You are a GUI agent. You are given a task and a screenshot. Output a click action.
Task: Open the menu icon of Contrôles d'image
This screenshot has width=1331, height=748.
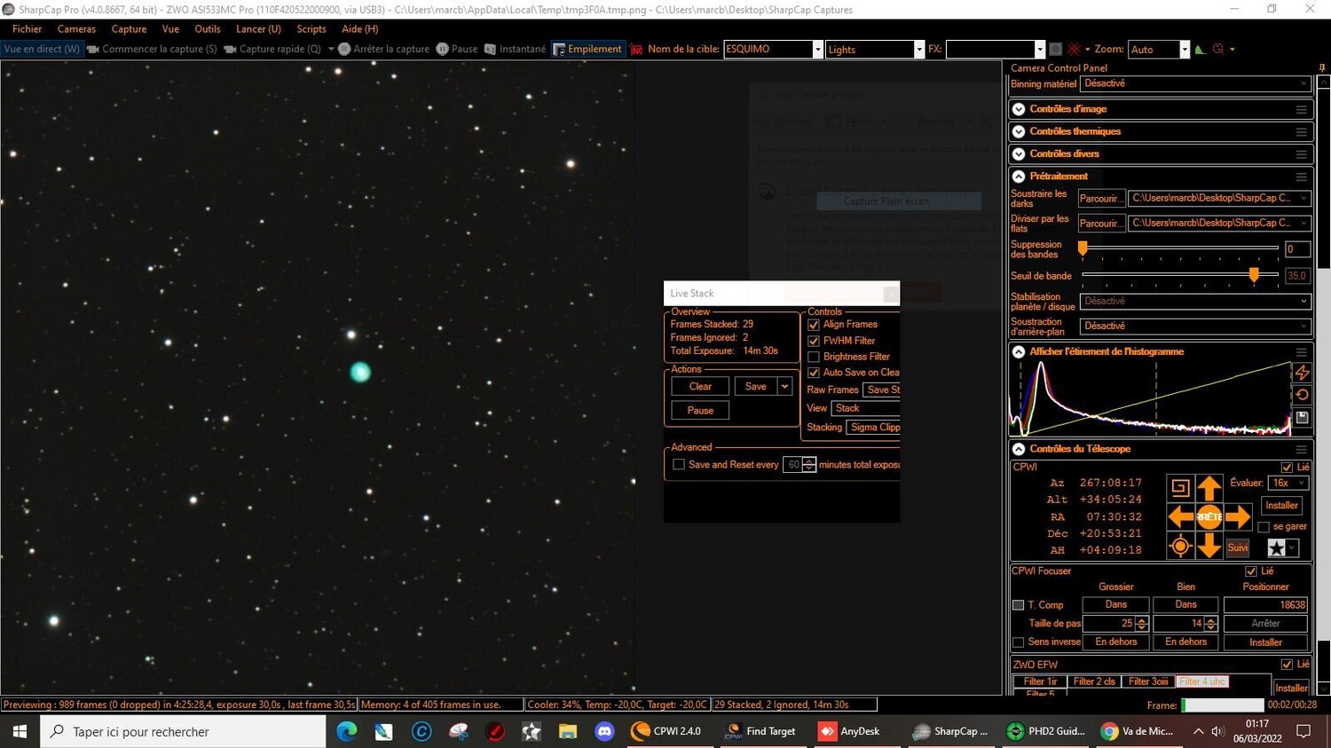pos(1301,109)
